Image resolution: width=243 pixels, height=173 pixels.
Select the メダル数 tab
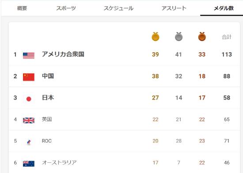(224, 8)
